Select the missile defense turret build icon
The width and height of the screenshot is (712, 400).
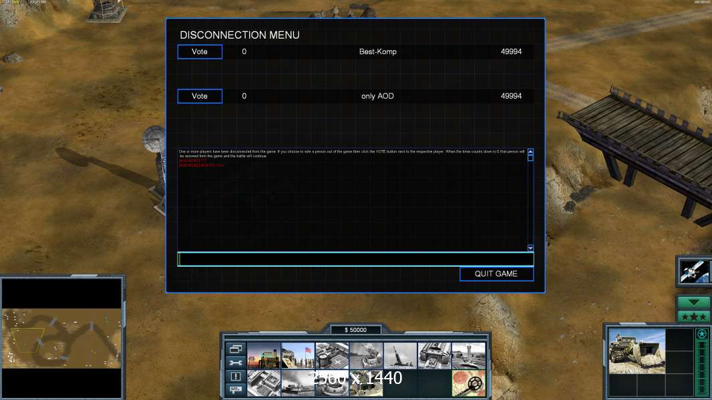[366, 355]
